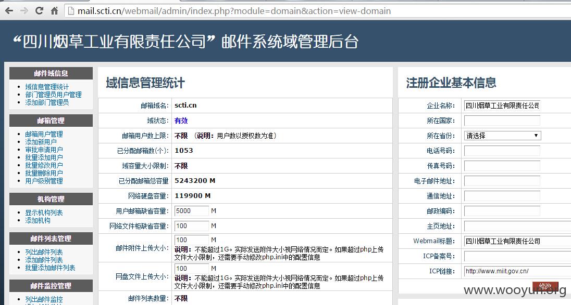Open the 域信息管理统计 link
The height and width of the screenshot is (305, 571).
47,87
